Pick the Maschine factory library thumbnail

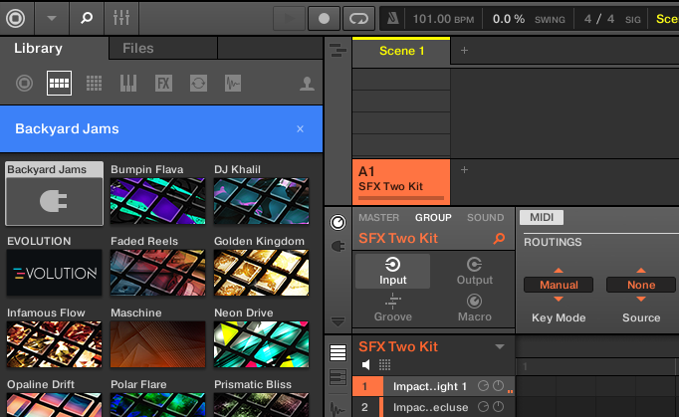click(157, 344)
